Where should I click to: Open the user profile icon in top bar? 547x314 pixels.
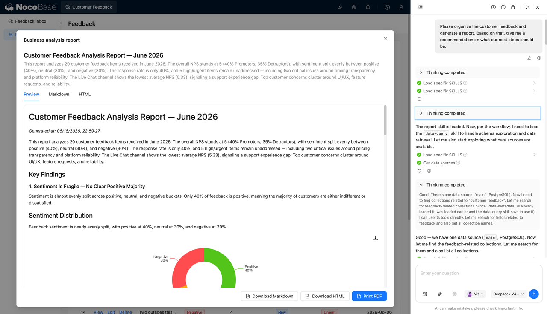401,7
